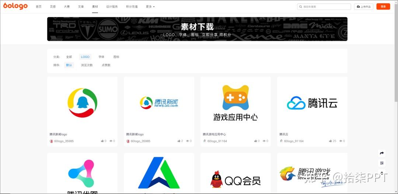Viewport: 398px width, 194px height.
Task: Sort by 点赞数
Action: [x=106, y=65]
